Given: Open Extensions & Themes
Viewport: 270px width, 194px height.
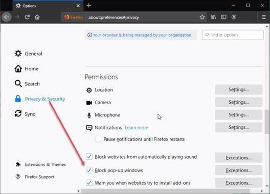Looking at the screenshot, I should (40, 164).
